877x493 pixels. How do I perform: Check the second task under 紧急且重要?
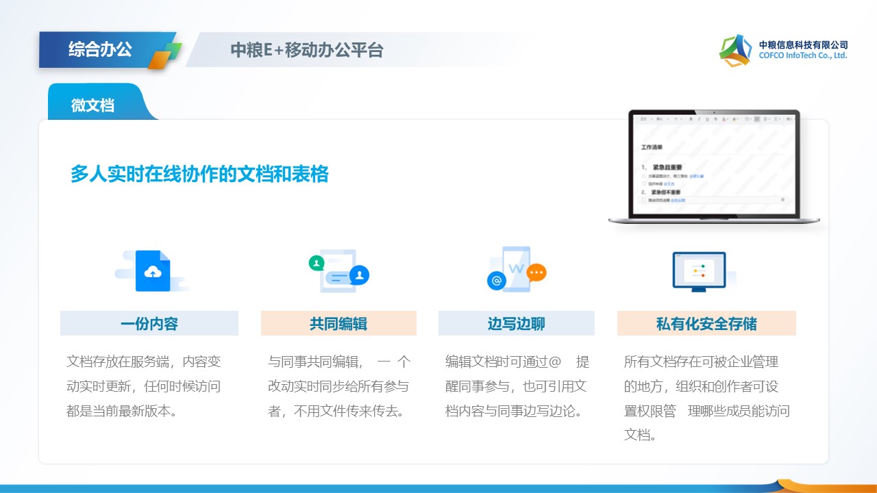click(644, 184)
